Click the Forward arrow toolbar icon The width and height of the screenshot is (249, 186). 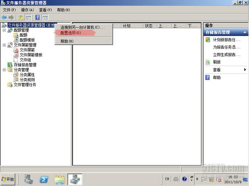(11, 18)
